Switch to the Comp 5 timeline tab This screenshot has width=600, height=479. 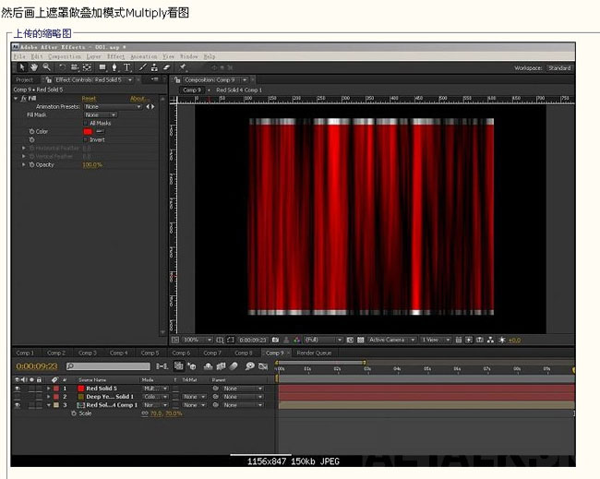(x=150, y=353)
